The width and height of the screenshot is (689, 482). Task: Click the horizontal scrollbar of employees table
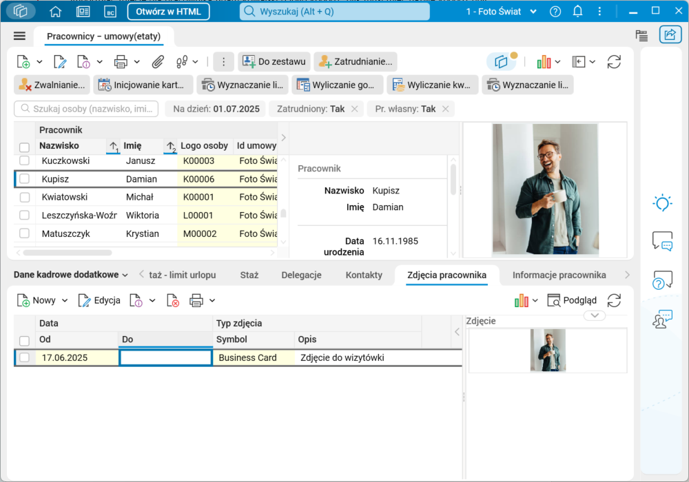[x=68, y=253]
